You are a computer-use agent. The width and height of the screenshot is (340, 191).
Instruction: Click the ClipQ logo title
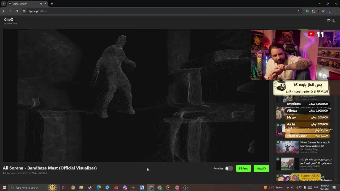click(x=9, y=19)
